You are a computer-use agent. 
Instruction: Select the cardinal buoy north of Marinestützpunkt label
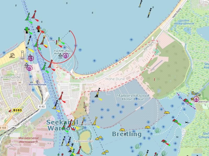98,93
